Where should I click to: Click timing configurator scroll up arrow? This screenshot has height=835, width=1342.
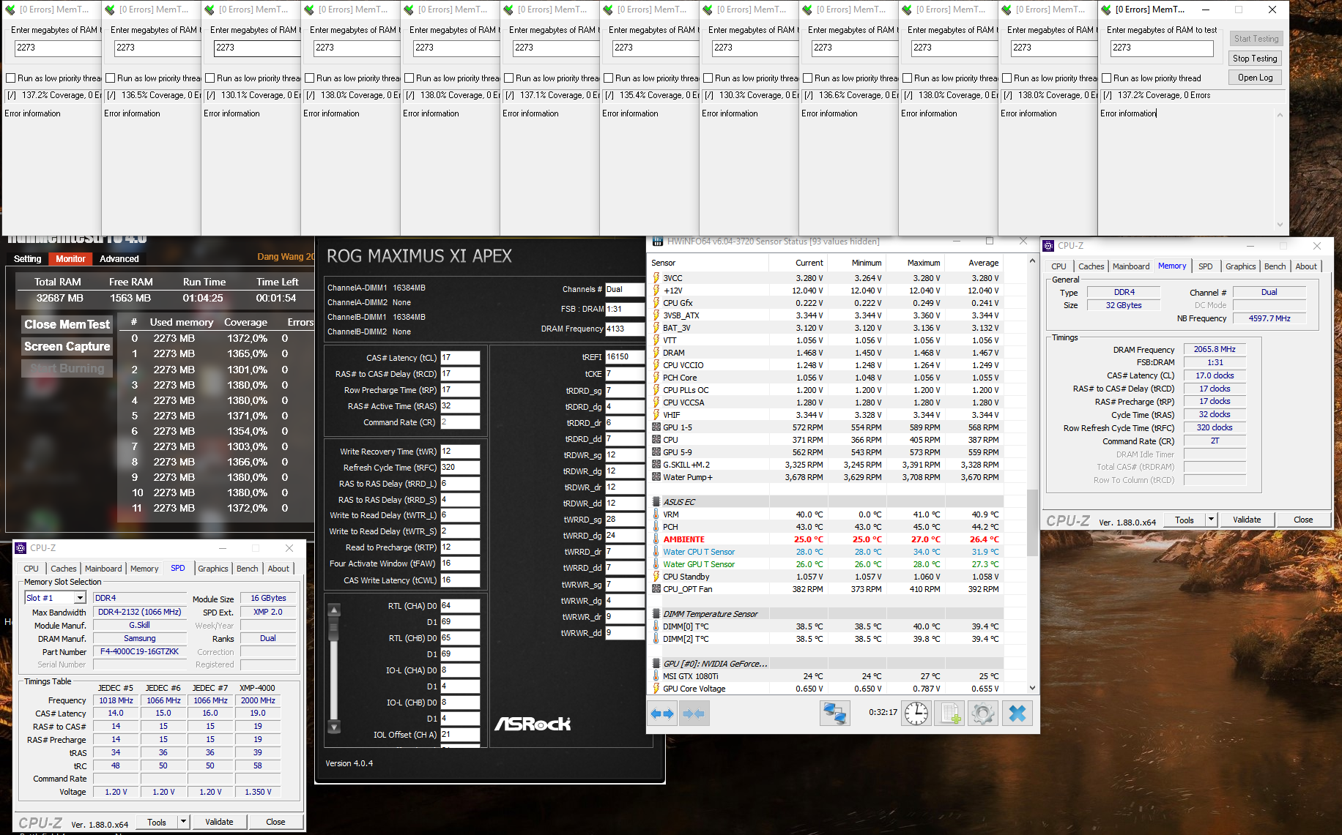[x=334, y=610]
